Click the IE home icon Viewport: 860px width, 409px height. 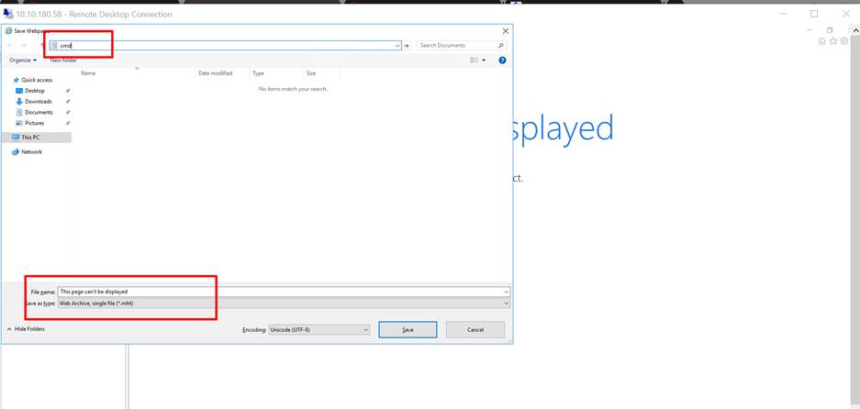(x=822, y=41)
